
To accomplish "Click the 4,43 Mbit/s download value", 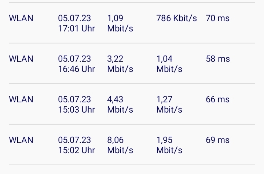I will [120, 105].
